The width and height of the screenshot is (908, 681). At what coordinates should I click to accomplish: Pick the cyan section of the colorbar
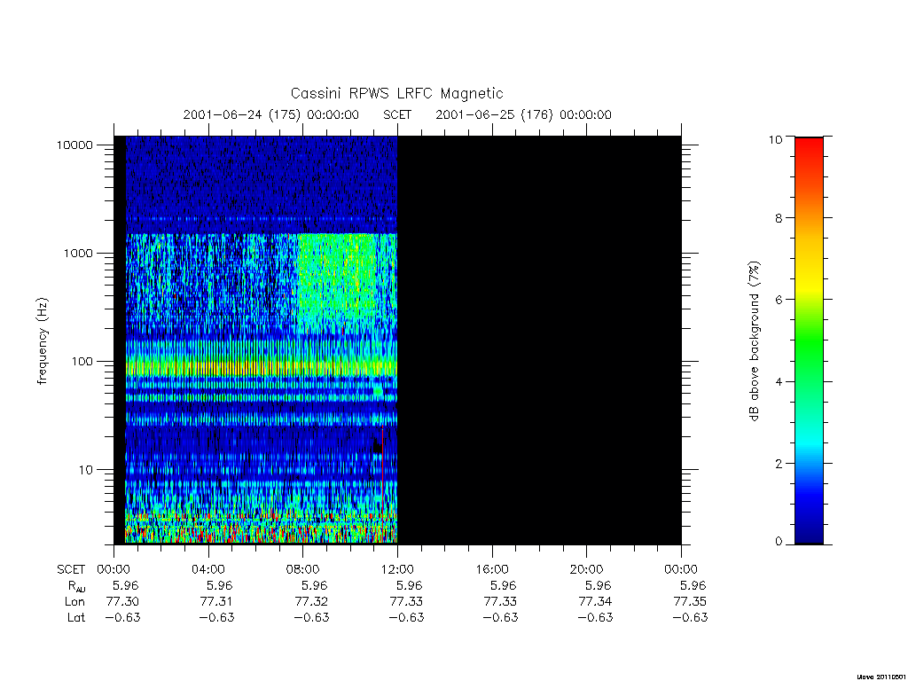(x=809, y=443)
